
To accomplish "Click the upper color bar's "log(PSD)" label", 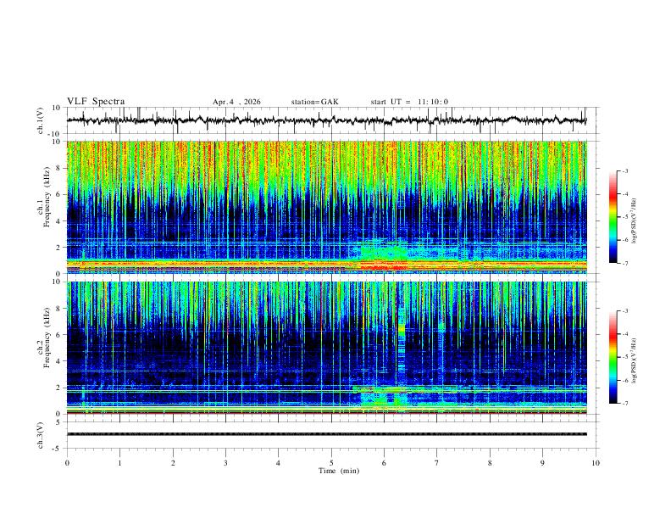I will click(x=634, y=221).
